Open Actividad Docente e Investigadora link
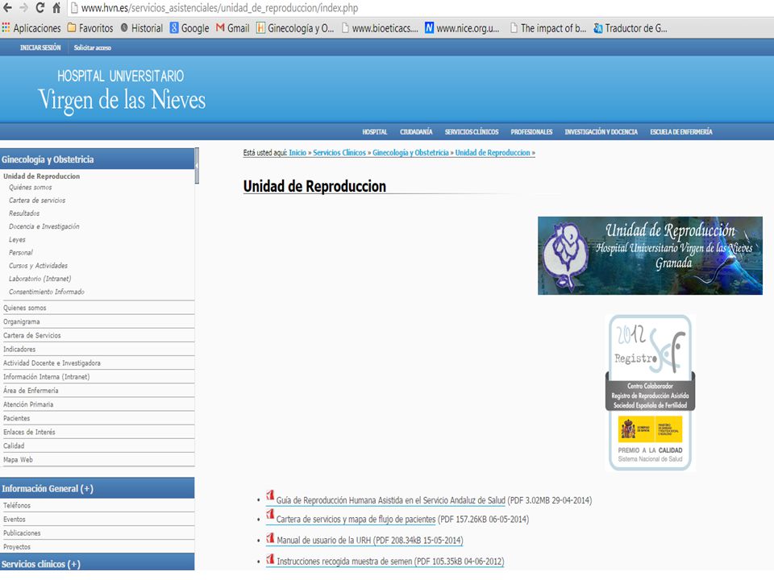The height and width of the screenshot is (580, 774). click(x=52, y=363)
